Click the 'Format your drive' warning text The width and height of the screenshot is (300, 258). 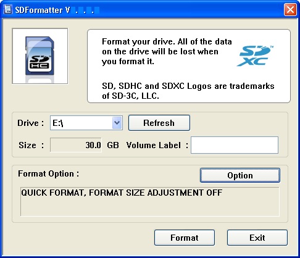(167, 51)
